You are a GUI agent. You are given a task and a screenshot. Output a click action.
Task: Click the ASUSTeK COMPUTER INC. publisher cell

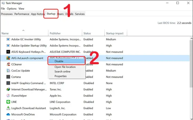(65, 52)
